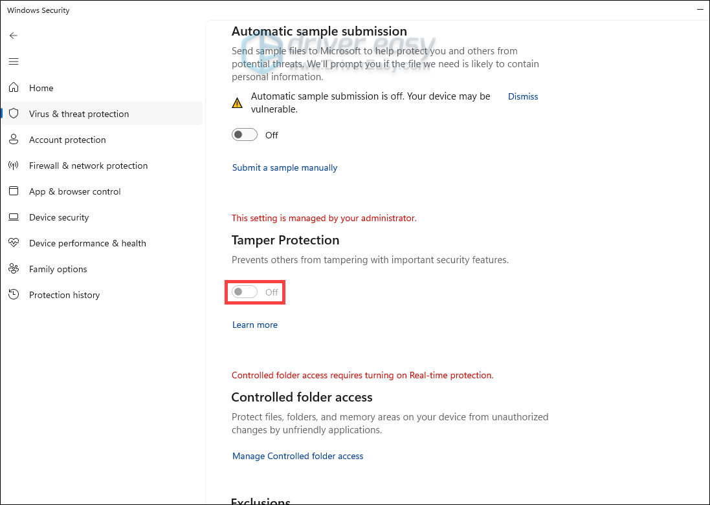Open Account protection section

coord(102,140)
